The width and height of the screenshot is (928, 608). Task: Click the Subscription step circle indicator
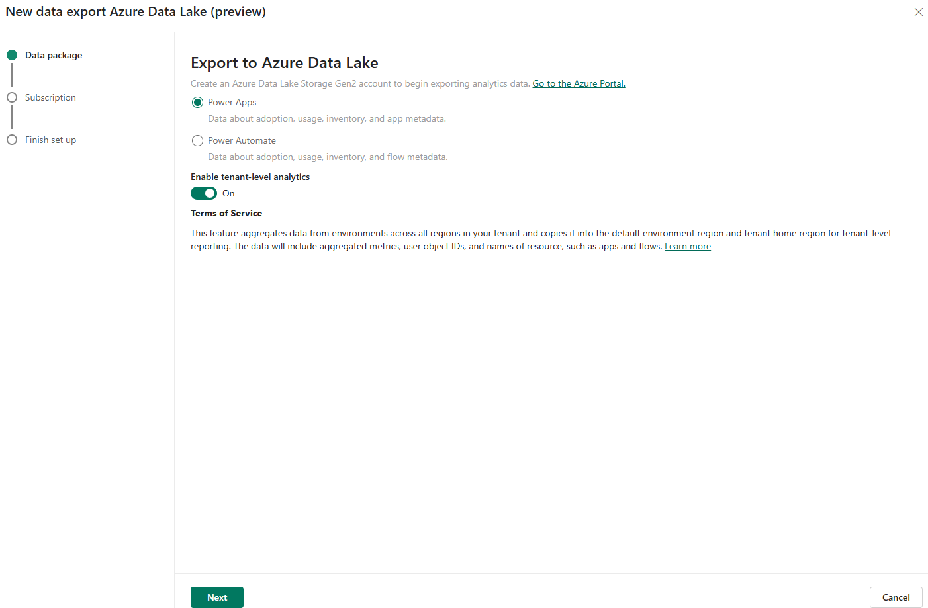[x=12, y=97]
